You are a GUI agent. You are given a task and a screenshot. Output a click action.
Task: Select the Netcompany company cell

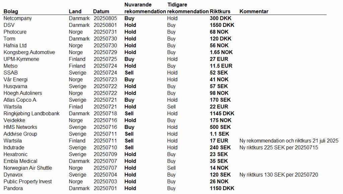coord(18,18)
